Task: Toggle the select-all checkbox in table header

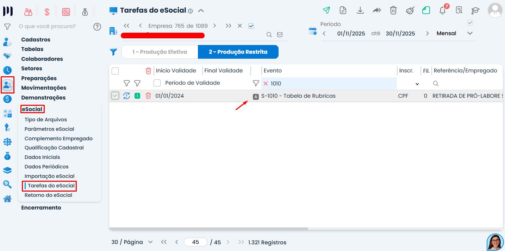Action: 115,71
